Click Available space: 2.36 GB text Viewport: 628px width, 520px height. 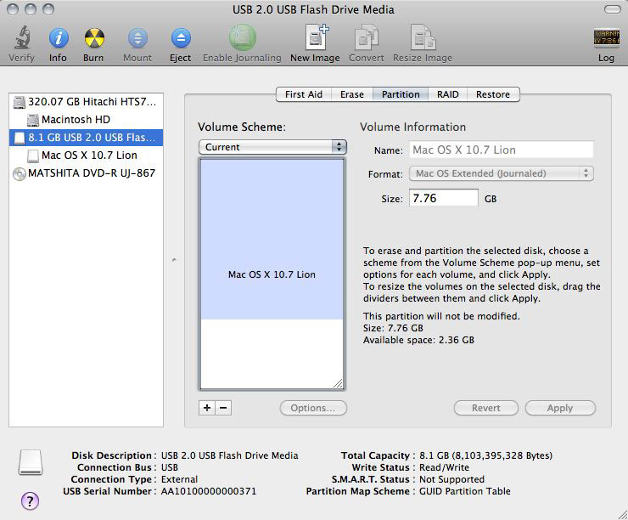tap(418, 341)
